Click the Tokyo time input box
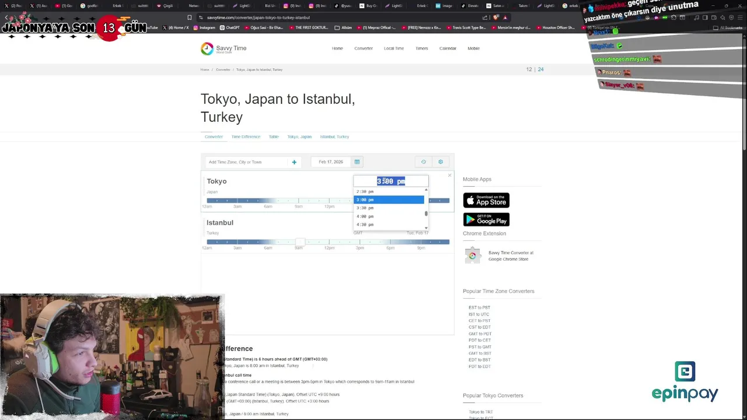 [391, 181]
